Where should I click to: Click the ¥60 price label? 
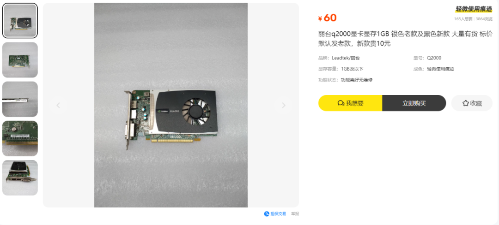point(328,18)
